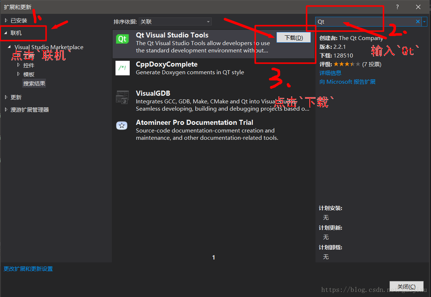Image resolution: width=431 pixels, height=297 pixels.
Task: Click the CppDoxyComplete extension icon
Action: click(122, 68)
